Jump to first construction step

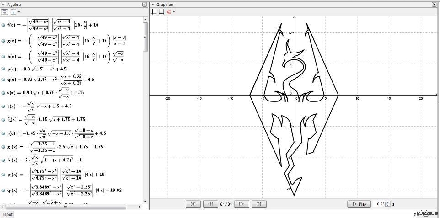[x=193, y=204]
